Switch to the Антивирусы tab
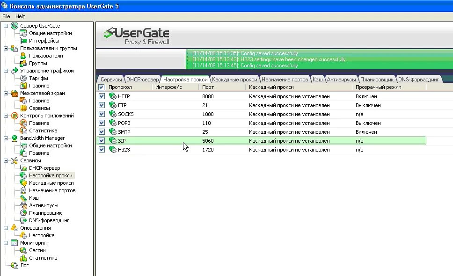 pos(341,80)
